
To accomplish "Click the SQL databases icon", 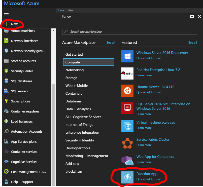I will point(6,81).
